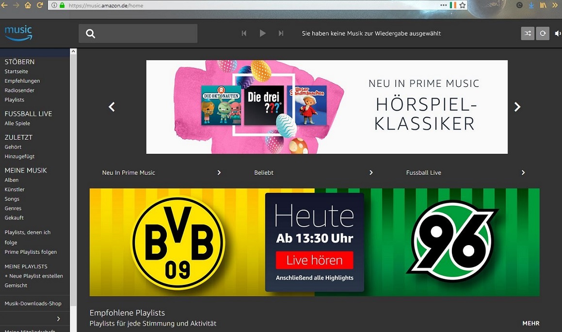Click the green padlock icon
The height and width of the screenshot is (332, 562).
62,5
